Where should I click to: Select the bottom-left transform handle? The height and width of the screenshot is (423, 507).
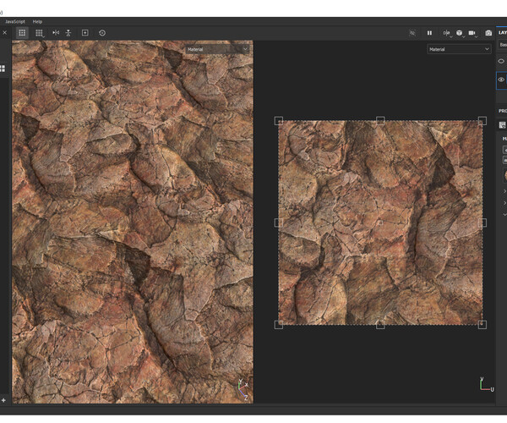279,325
